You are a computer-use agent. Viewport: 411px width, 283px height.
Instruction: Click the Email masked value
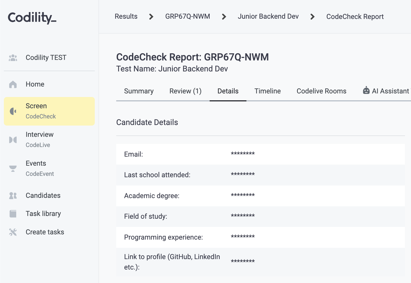[243, 154]
